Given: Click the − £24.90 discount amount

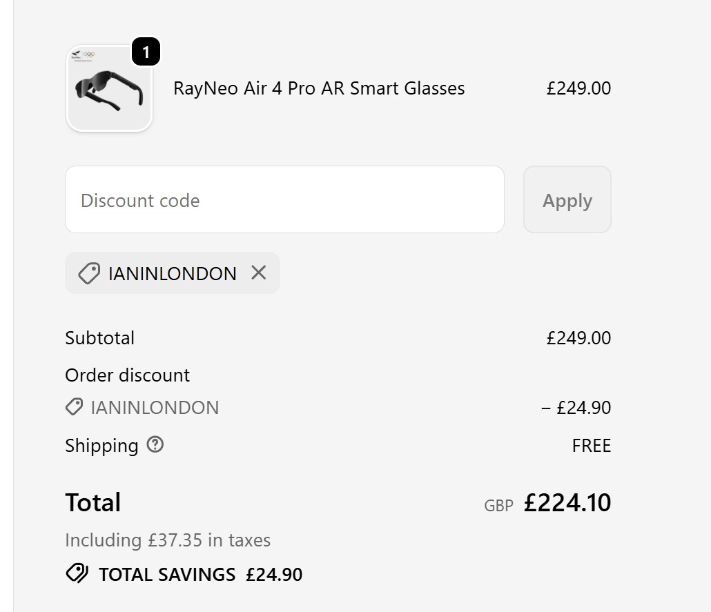Looking at the screenshot, I should coord(576,408).
